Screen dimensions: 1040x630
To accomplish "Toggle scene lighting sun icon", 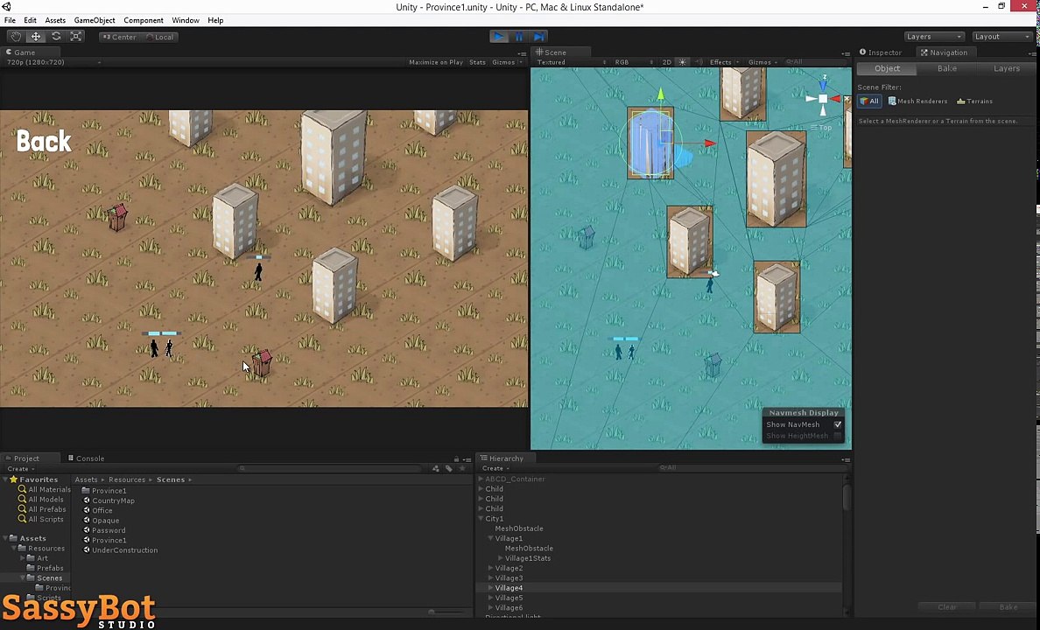I will click(x=683, y=62).
